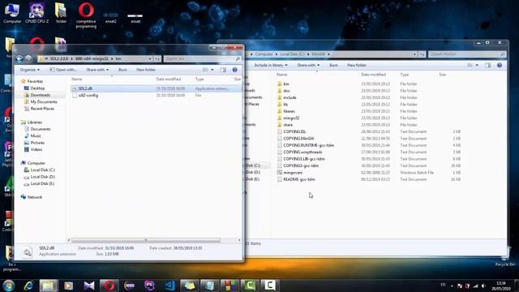
Task: Open the Computer desktop shortcut
Action: (x=12, y=13)
